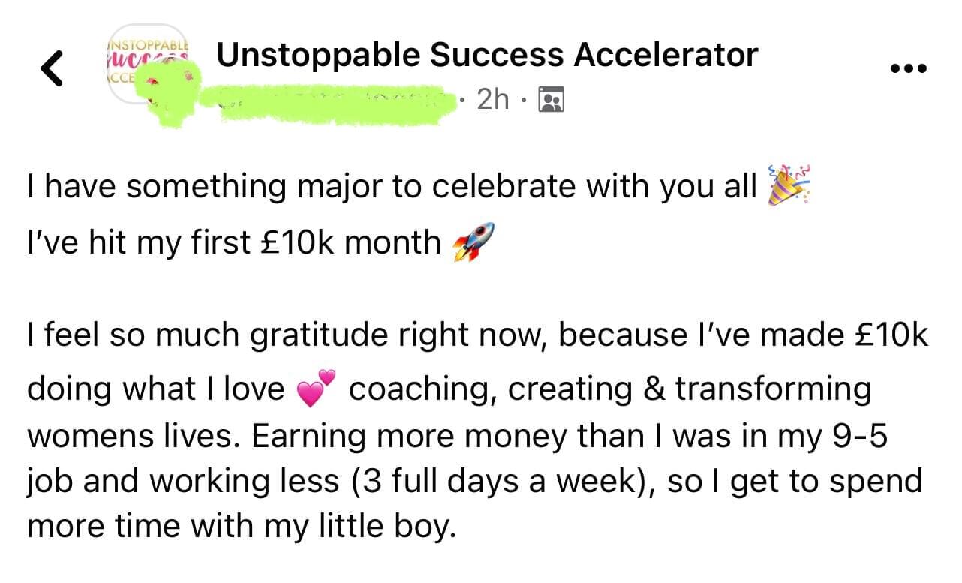The image size is (962, 583).
Task: Click the group members privacy icon
Action: pos(552,99)
